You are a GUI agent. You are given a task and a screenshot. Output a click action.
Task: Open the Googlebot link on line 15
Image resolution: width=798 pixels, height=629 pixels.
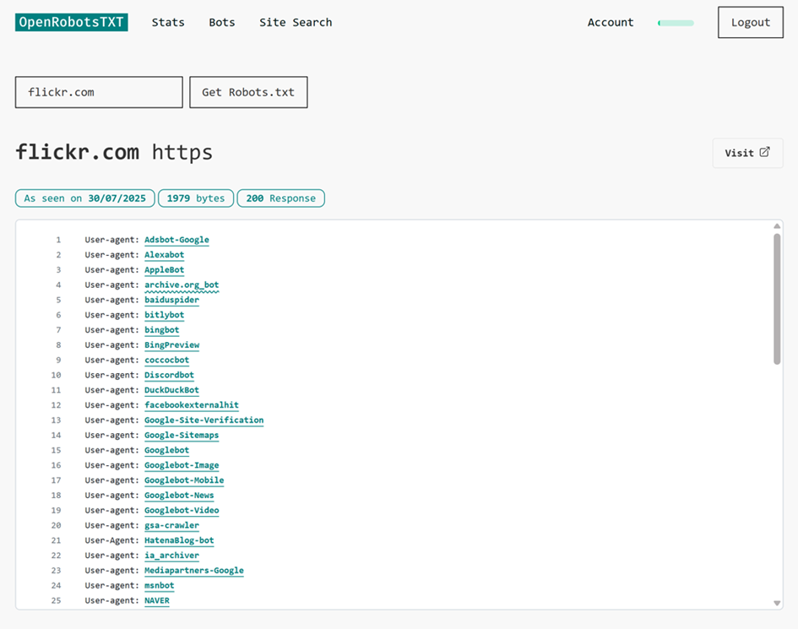pos(167,450)
